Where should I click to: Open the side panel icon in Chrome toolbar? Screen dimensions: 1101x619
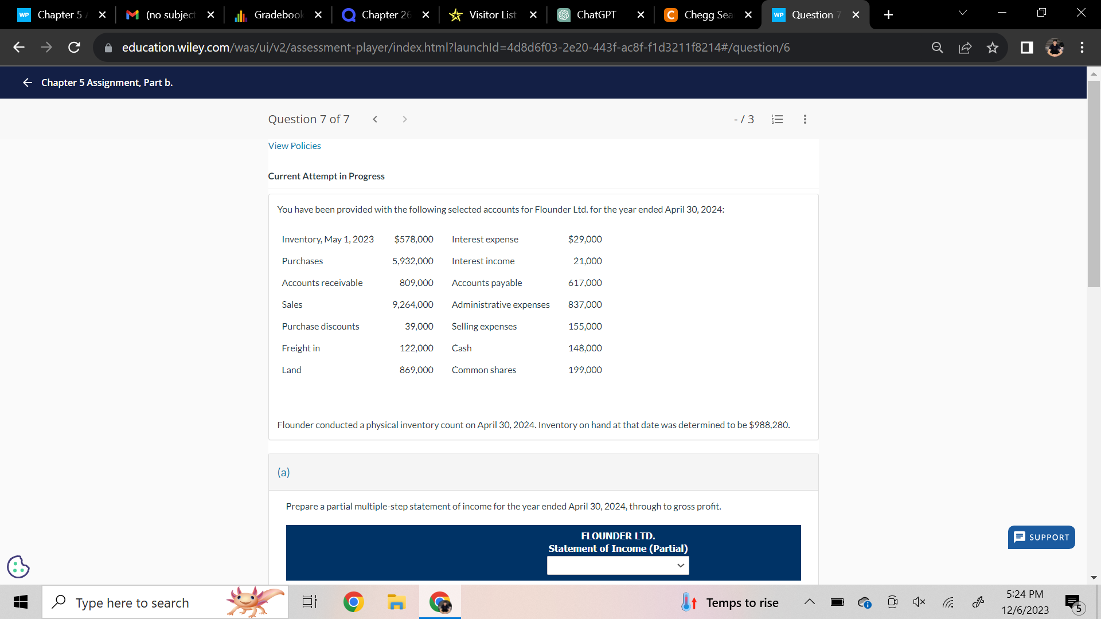[x=1026, y=48]
